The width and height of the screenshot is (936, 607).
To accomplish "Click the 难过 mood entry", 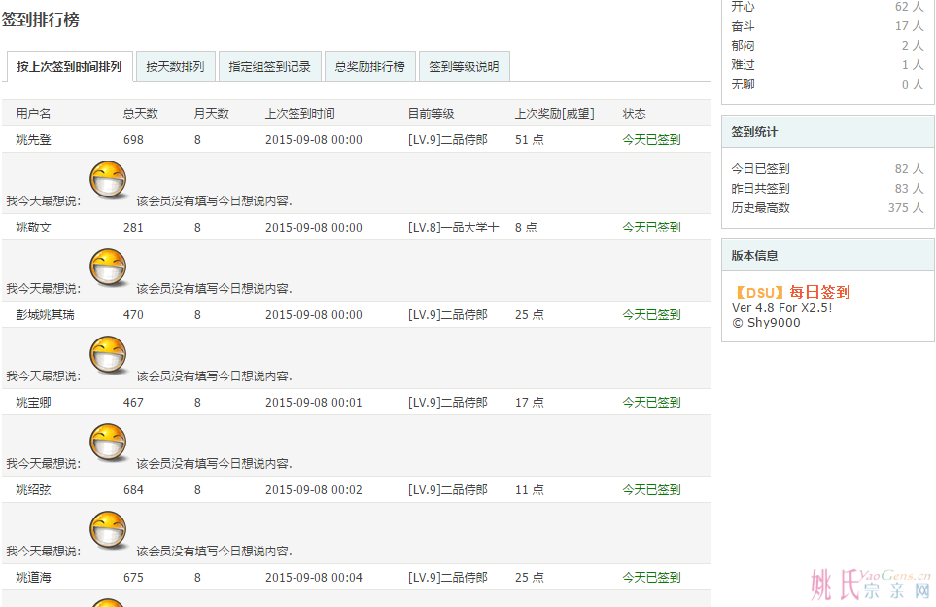I will tap(827, 64).
